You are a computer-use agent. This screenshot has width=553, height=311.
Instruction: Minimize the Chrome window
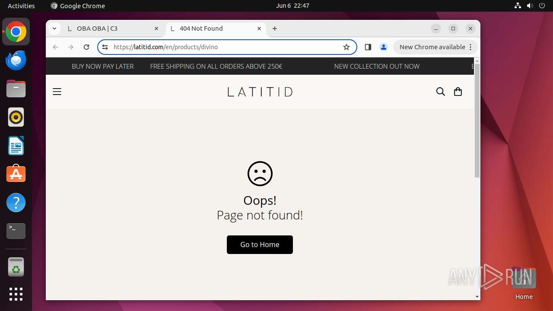pyautogui.click(x=436, y=29)
